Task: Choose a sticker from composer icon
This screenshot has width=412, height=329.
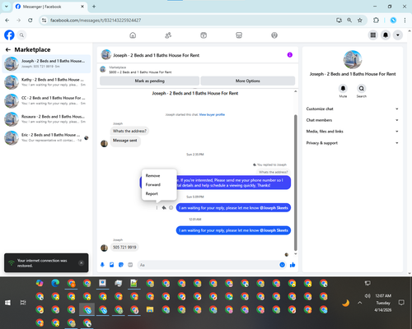Action: click(x=121, y=265)
